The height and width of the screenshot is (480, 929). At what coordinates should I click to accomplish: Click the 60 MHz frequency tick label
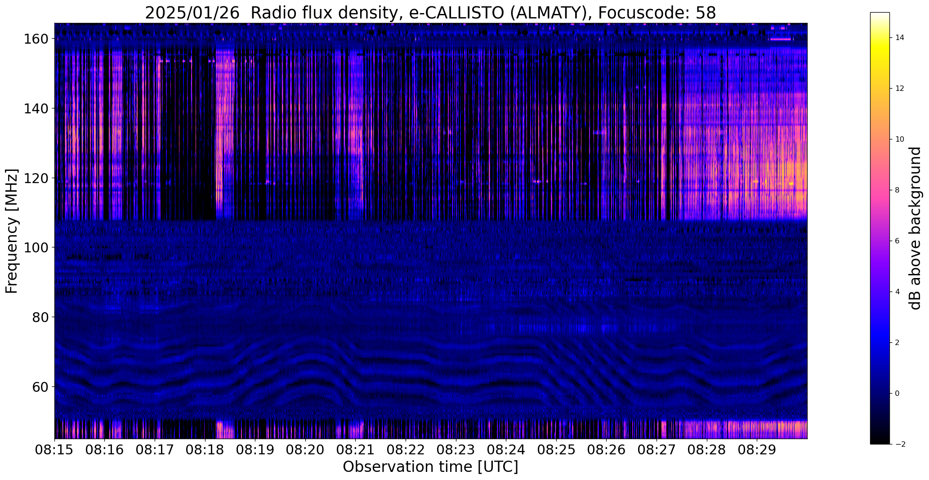point(41,386)
